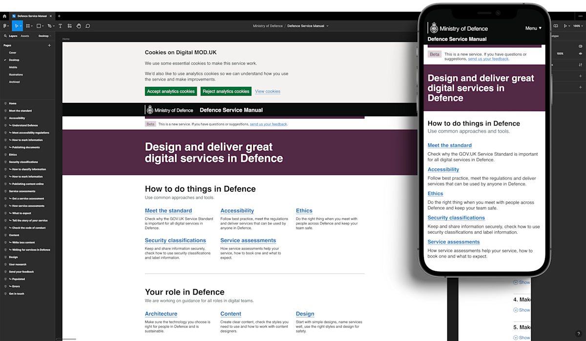Select the Text tool
Viewport: 586px width, 341px height.
tap(60, 26)
